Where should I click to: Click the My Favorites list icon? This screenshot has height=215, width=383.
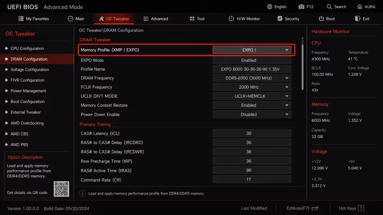[x=21, y=19]
